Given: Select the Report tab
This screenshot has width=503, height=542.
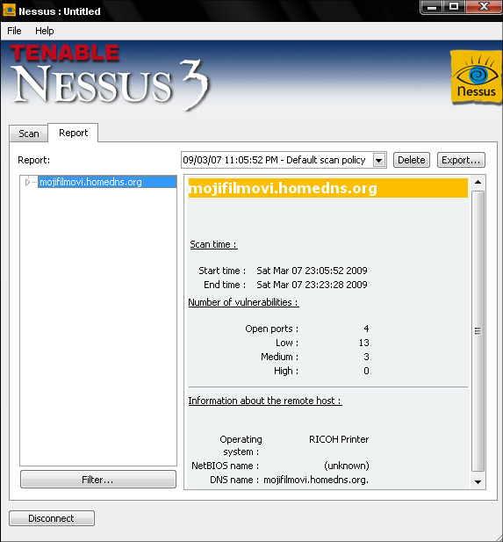Looking at the screenshot, I should [x=73, y=133].
